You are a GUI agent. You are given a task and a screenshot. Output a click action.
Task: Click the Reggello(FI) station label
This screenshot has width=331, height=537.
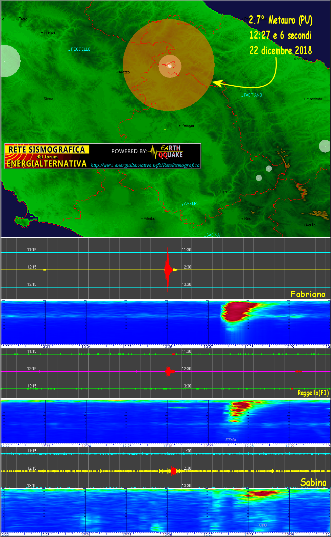[313, 393]
